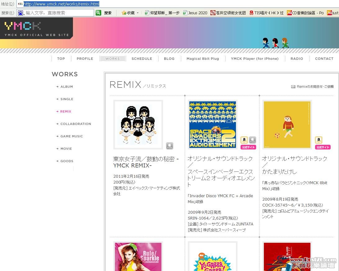Open the 收藏 favorites star menu
Image resolution: width=339 pixels, height=271 pixels.
tap(130, 13)
